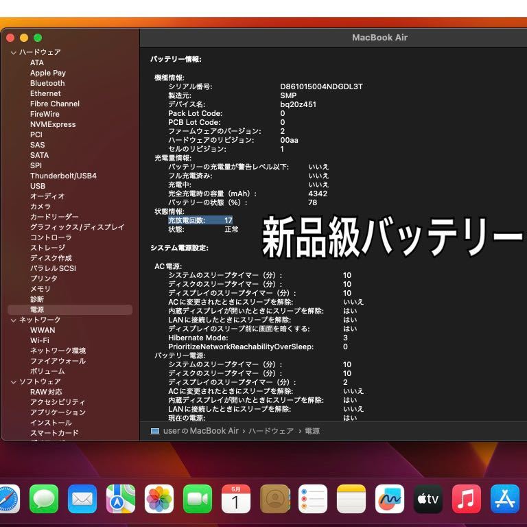The image size is (527, 527).
Task: Select カードリーダー in the sidebar
Action: tap(54, 217)
